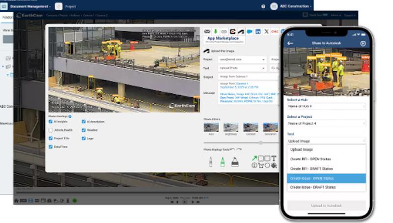The width and height of the screenshot is (393, 223).
Task: Click the copy link chain icon
Action: 224,31
